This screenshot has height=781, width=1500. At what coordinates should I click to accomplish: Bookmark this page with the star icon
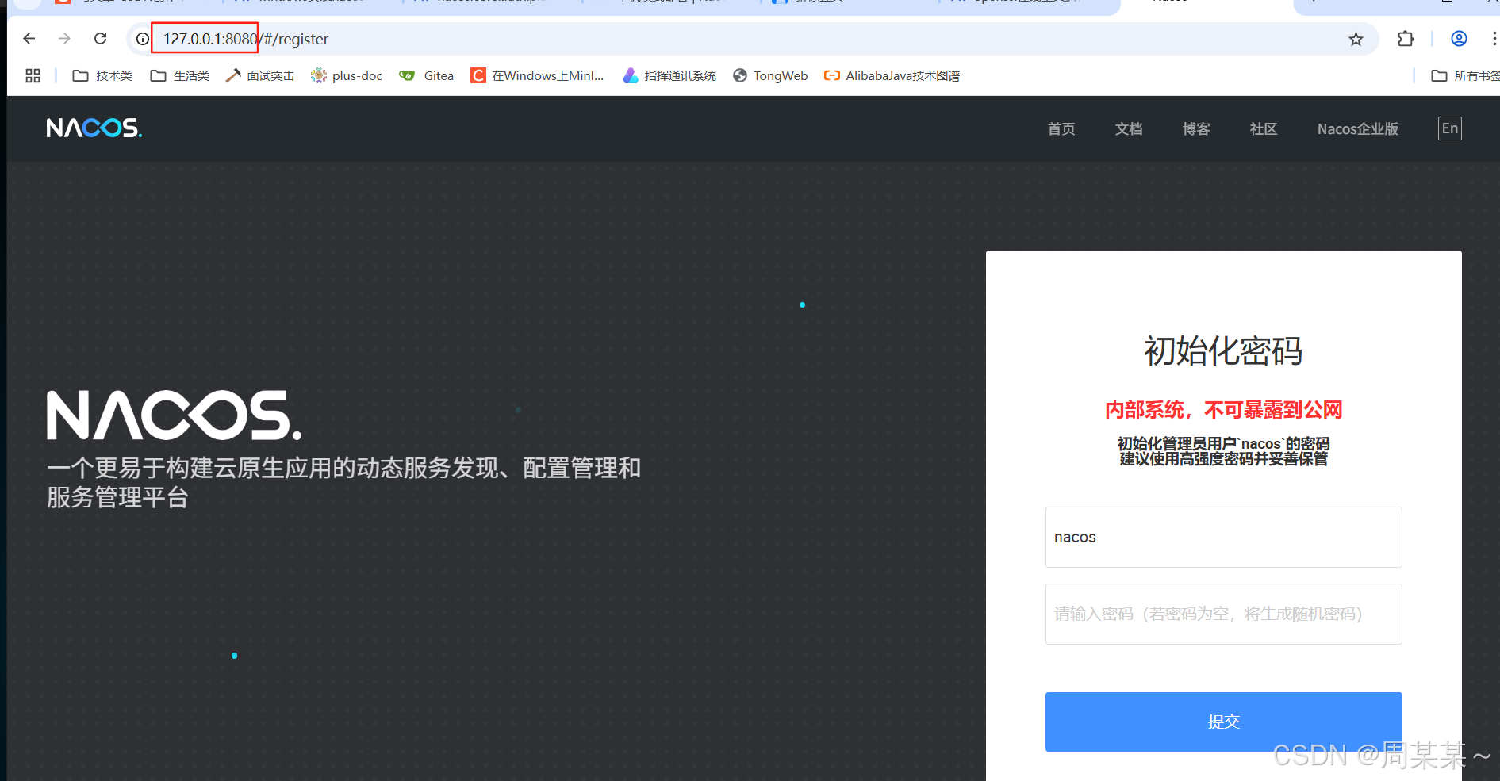pos(1356,39)
